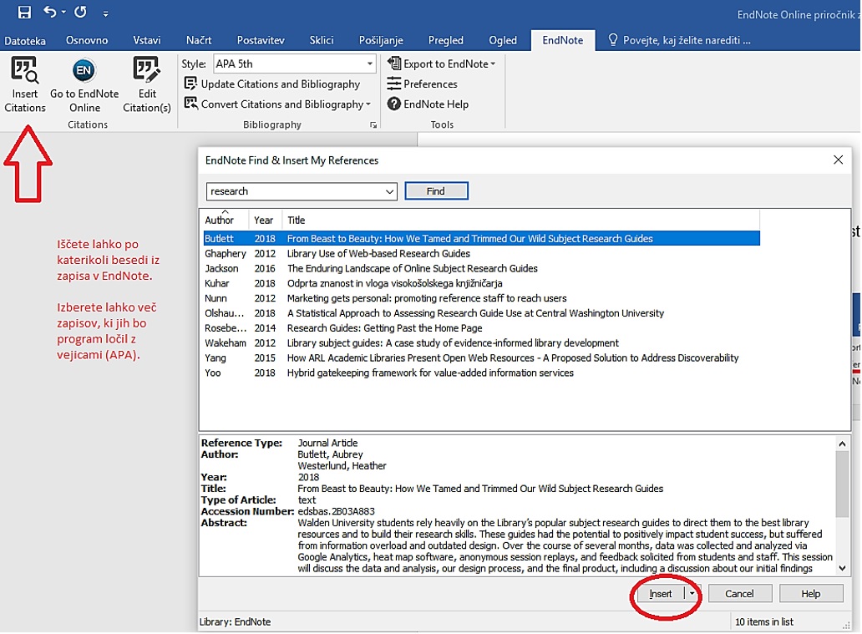
Task: Open EndNote Help in the ribbon
Action: [428, 104]
